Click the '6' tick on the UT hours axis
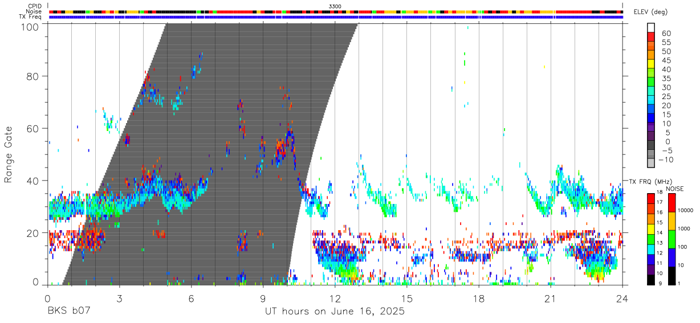The width and height of the screenshot is (700, 323). coord(191,299)
